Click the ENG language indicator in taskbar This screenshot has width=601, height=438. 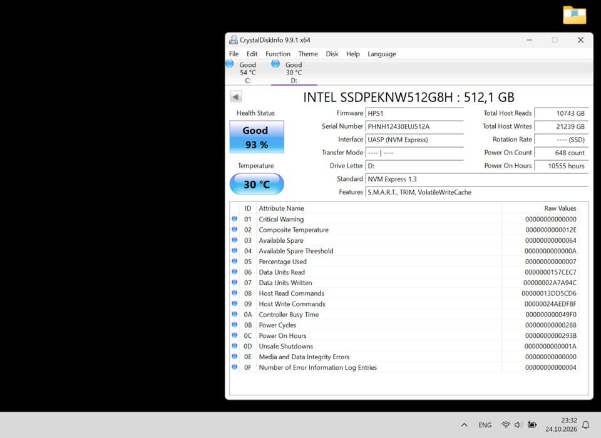pos(485,425)
